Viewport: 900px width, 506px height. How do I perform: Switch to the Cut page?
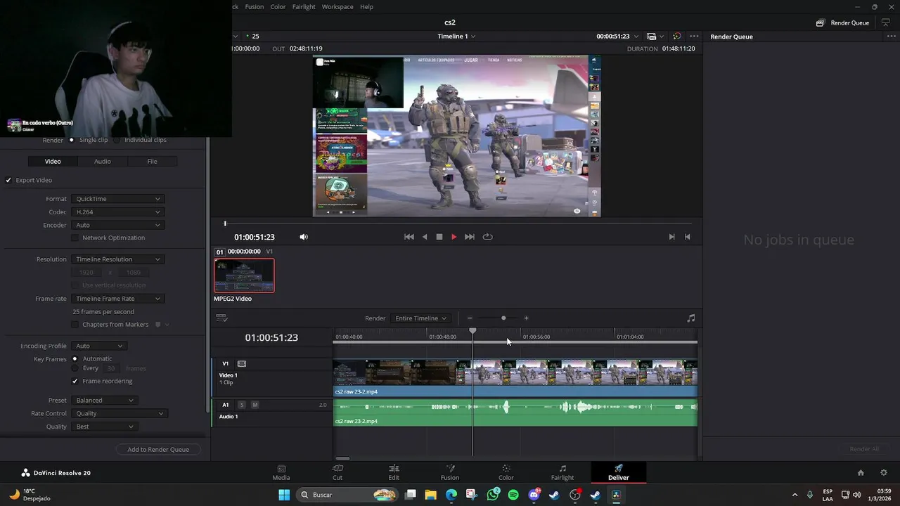tap(337, 472)
